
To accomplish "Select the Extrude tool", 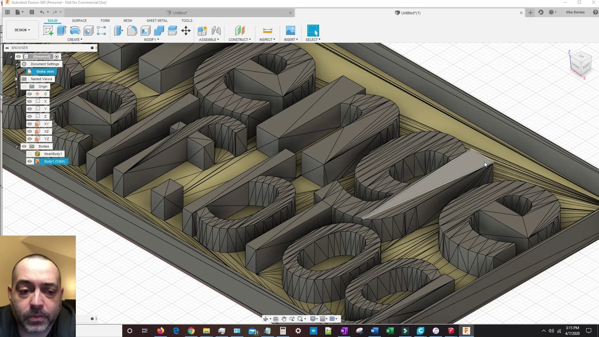I will point(61,31).
